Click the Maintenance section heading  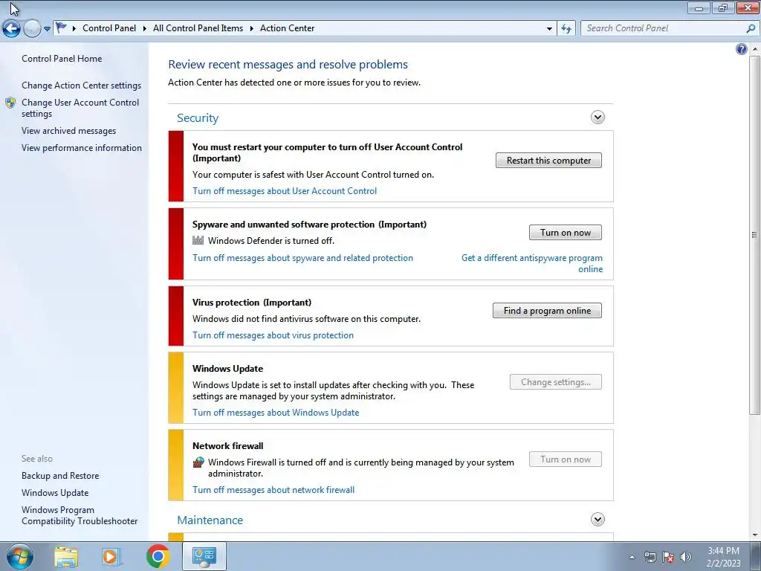tap(210, 520)
